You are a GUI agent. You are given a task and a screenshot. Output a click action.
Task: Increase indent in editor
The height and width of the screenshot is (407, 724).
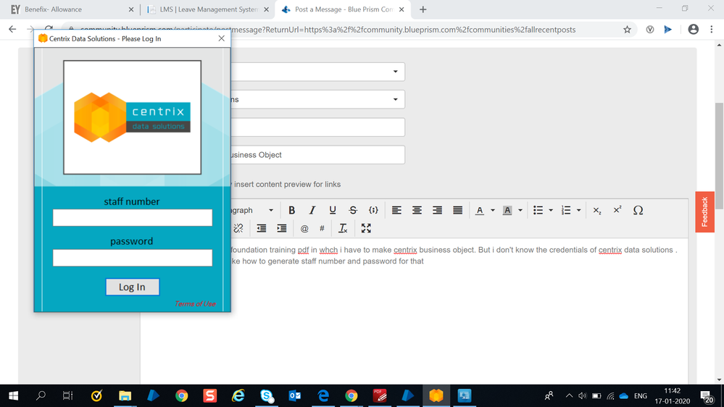tap(282, 228)
